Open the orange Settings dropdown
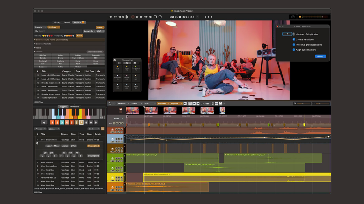 pyautogui.click(x=54, y=27)
